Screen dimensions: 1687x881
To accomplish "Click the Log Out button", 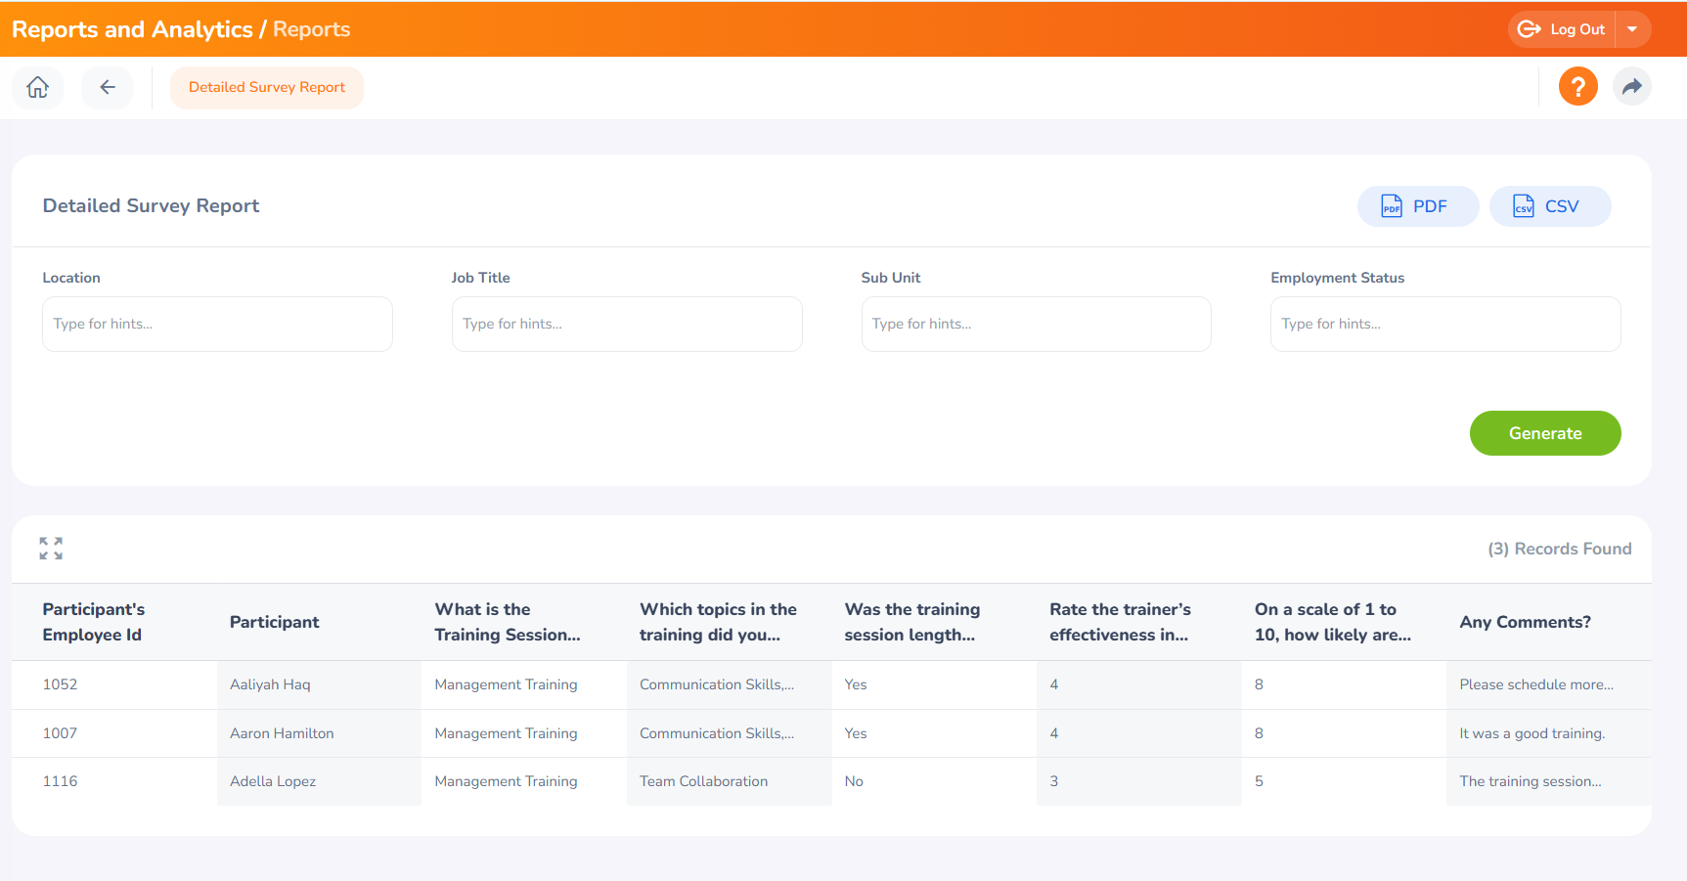I will (x=1563, y=29).
